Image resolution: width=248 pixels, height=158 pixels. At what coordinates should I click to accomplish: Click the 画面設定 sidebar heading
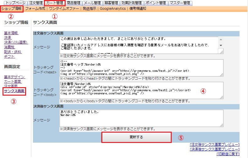point(12,67)
